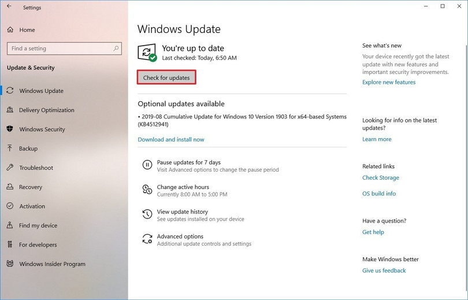The height and width of the screenshot is (300, 468).
Task: Click the Advanced options gear icon
Action: pos(147,239)
